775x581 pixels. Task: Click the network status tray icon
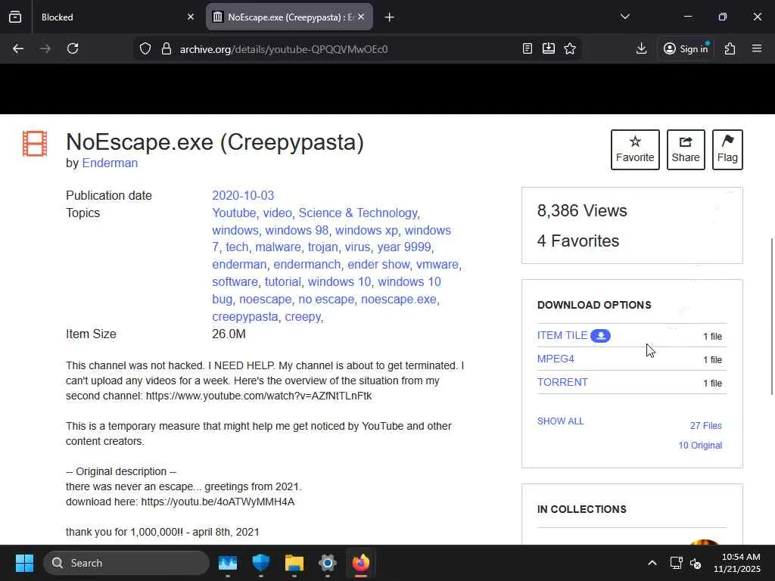click(676, 563)
